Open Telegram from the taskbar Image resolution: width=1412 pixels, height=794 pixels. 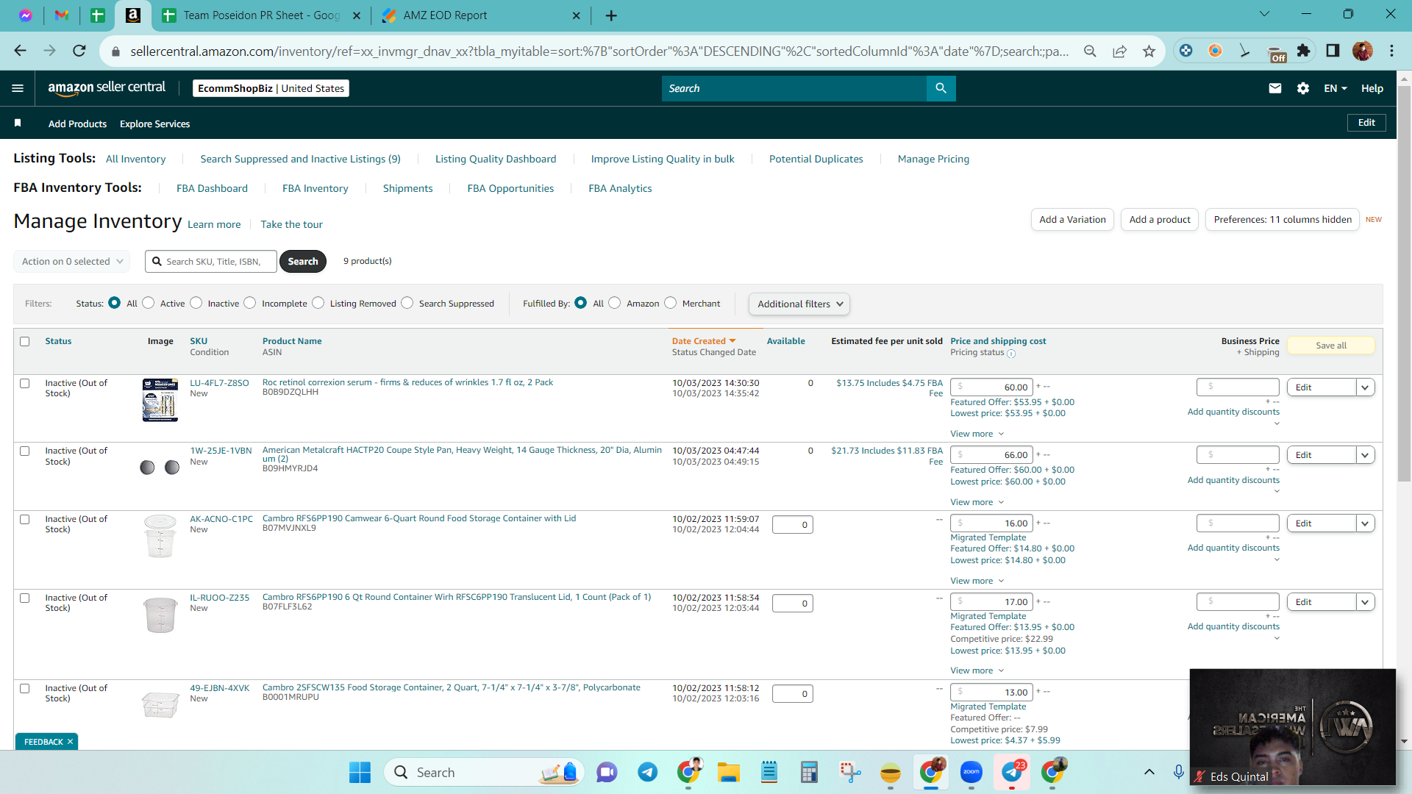[x=647, y=772]
